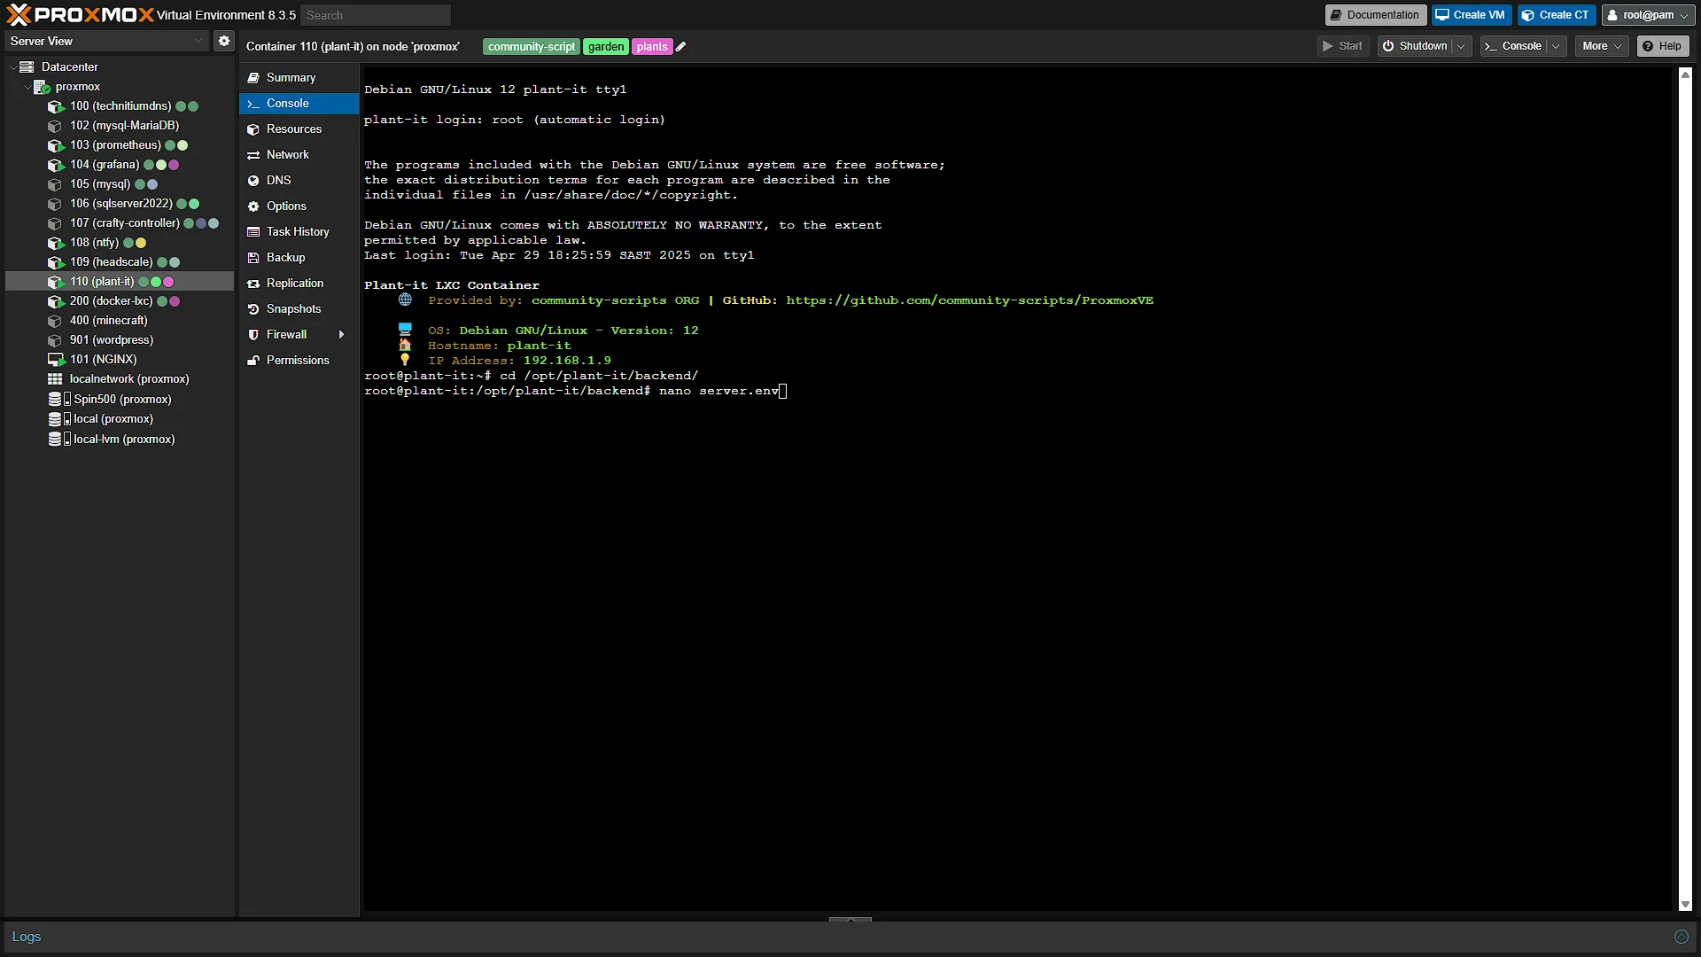Click the Search input field
The width and height of the screenshot is (1701, 957).
click(x=376, y=15)
